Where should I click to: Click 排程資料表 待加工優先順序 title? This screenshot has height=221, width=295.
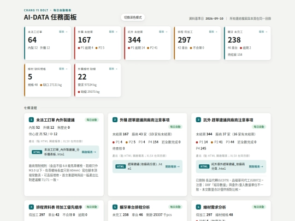(59, 207)
